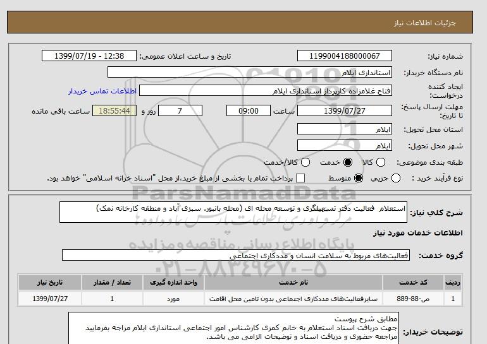Click the تعداد / مقدار column header
This screenshot has height=344, width=487.
pyautogui.click(x=112, y=283)
